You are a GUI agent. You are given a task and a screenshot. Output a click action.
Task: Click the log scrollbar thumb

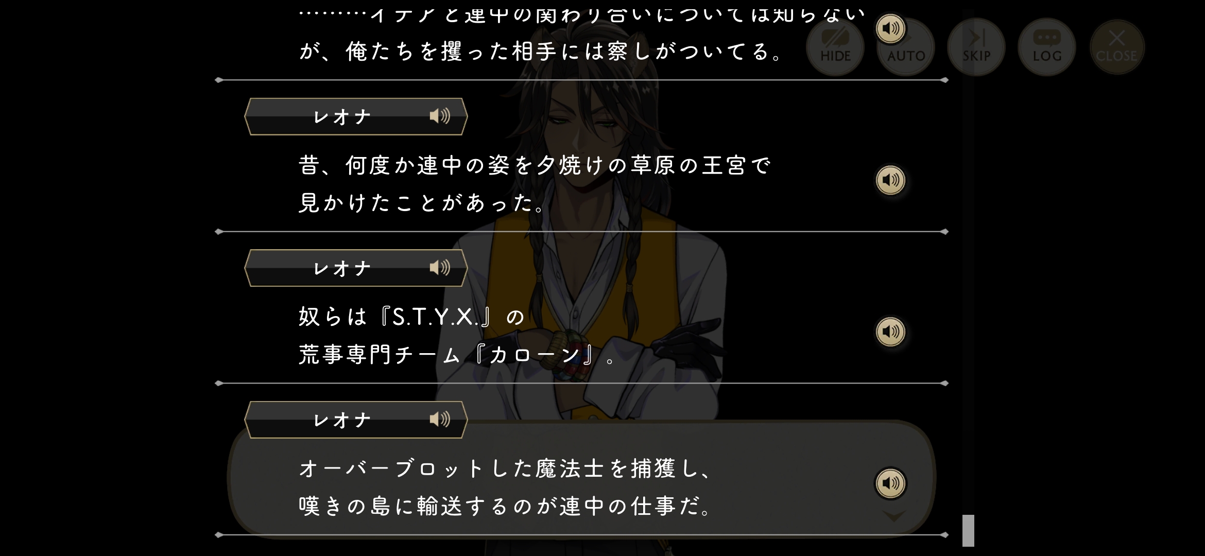click(968, 530)
